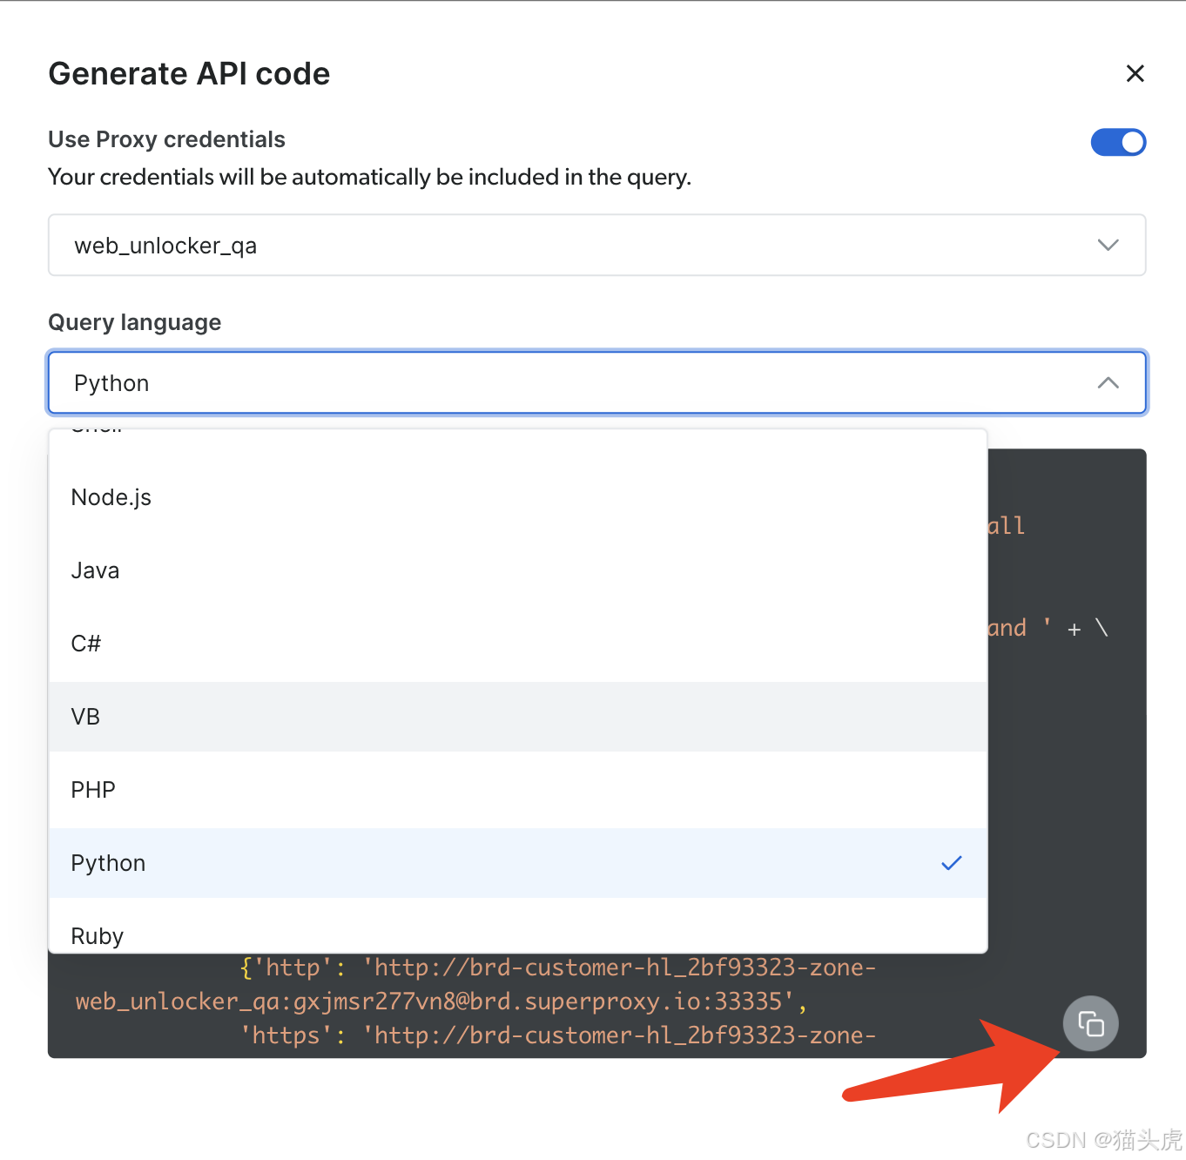Image resolution: width=1186 pixels, height=1160 pixels.
Task: Click the blue checkmark beside Python
Action: [x=951, y=863]
